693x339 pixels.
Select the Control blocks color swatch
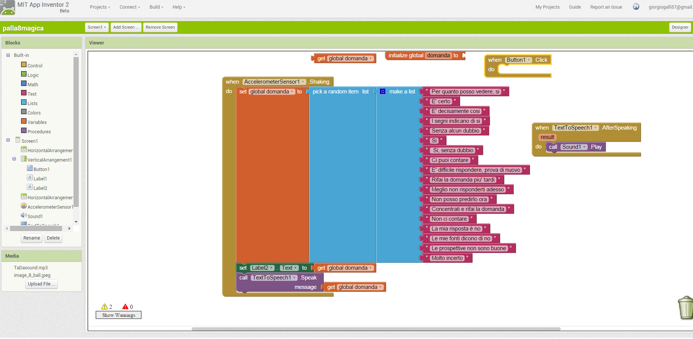tap(24, 65)
